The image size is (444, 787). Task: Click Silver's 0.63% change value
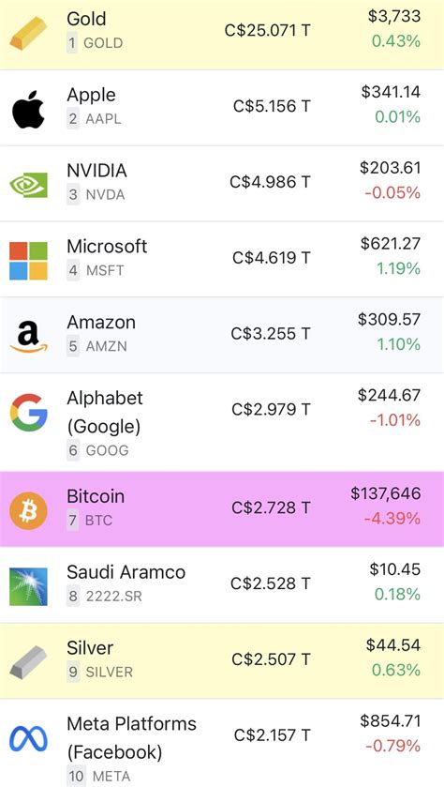point(396,670)
